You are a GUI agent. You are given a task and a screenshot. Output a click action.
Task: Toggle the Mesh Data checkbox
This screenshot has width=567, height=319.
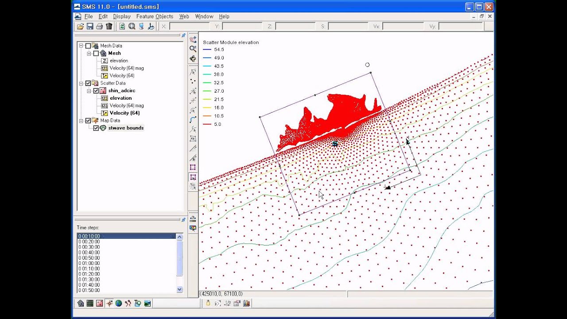pyautogui.click(x=88, y=46)
